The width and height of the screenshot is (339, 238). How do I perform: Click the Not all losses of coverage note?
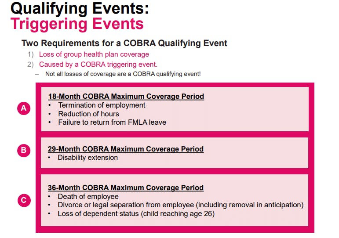(123, 74)
